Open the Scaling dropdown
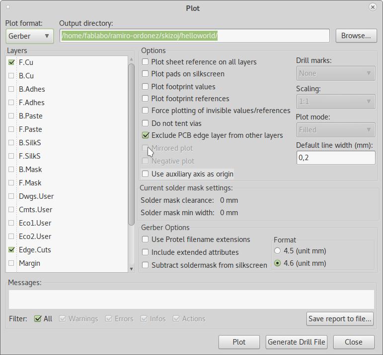383x355 pixels. point(336,102)
